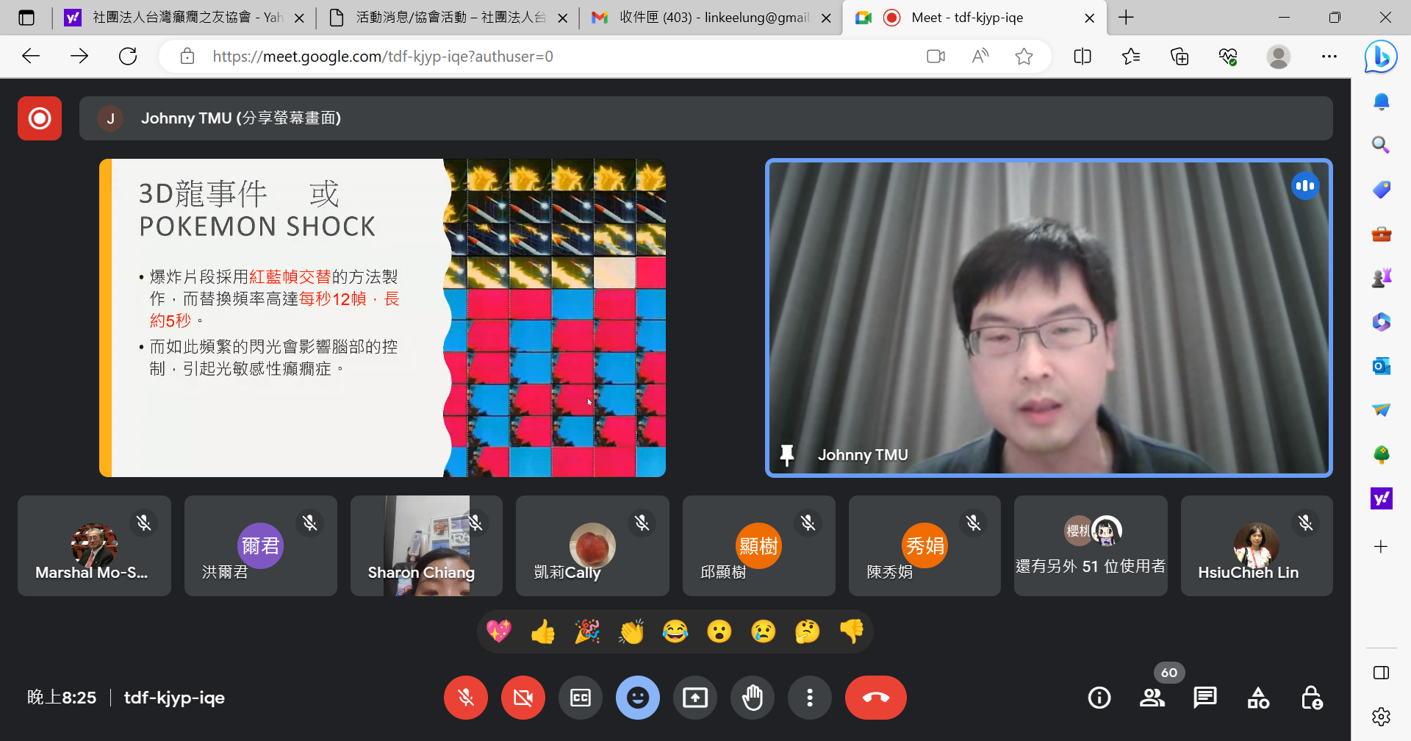Open the 還有另外 51 位使用者 tile
This screenshot has width=1411, height=741.
[x=1091, y=545]
